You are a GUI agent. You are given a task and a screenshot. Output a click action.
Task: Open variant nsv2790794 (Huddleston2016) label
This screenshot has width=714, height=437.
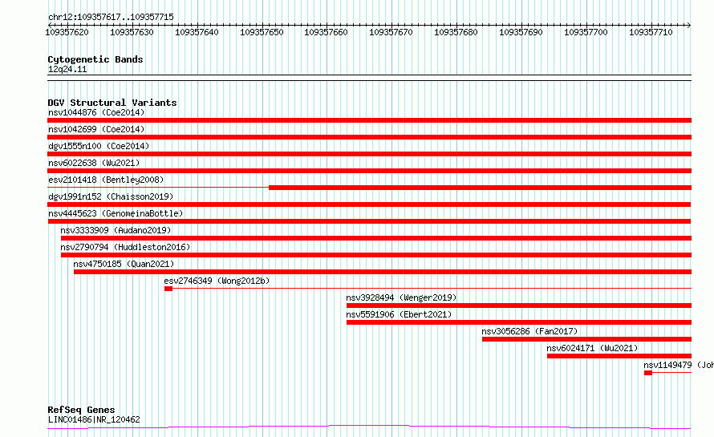[125, 247]
